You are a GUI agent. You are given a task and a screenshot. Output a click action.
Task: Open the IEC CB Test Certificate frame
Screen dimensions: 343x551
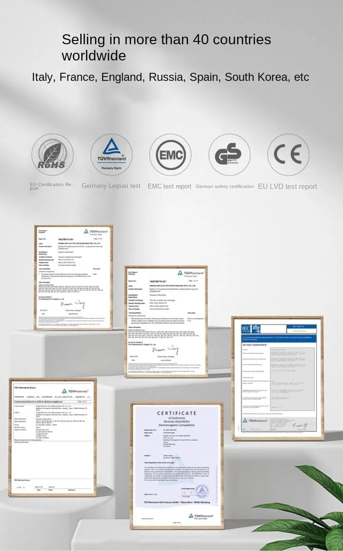(x=277, y=378)
